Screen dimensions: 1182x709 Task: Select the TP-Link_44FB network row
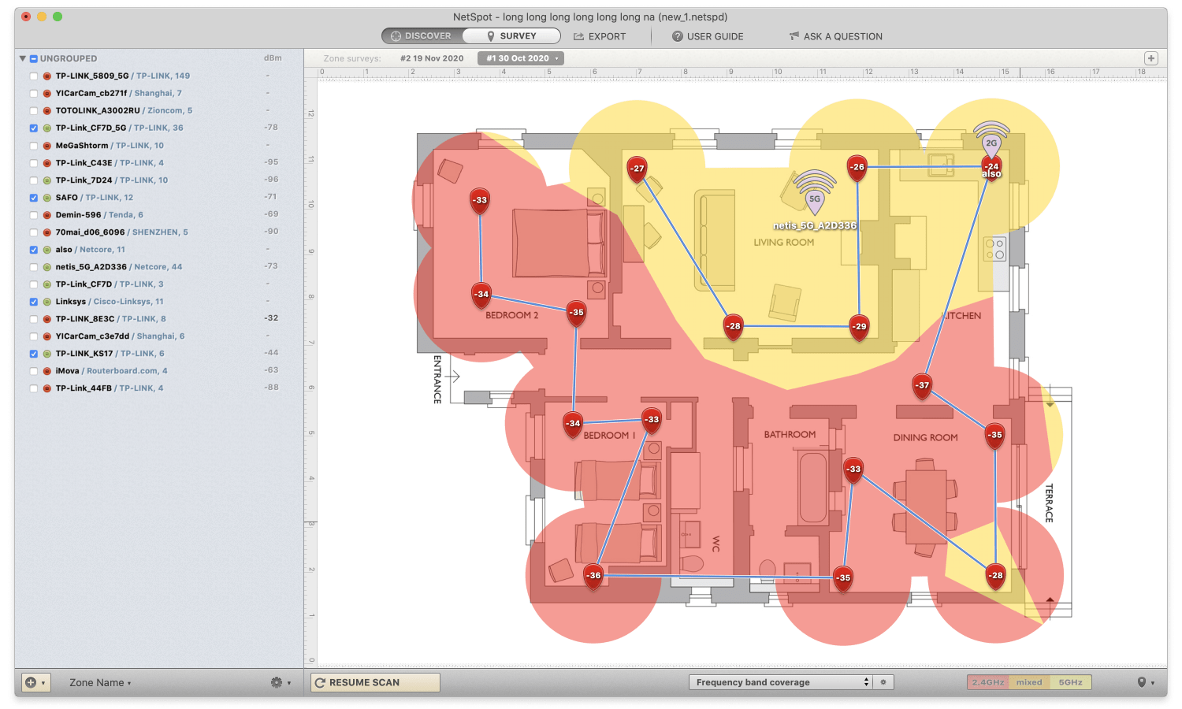pyautogui.click(x=158, y=388)
